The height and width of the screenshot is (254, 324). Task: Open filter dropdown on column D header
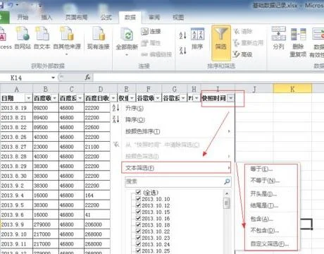(113, 98)
